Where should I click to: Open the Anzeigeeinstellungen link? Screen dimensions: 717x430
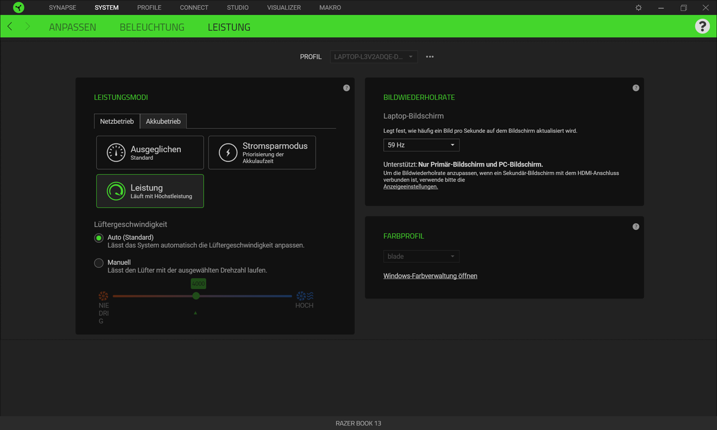[411, 186]
